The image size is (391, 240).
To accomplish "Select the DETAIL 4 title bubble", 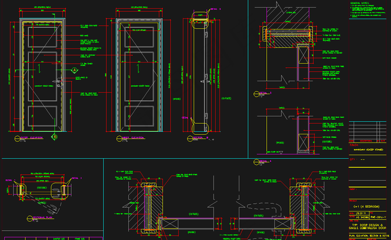I will pyautogui.click(x=256, y=162).
